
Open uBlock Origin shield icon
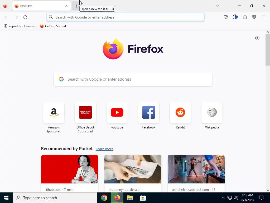[254, 17]
